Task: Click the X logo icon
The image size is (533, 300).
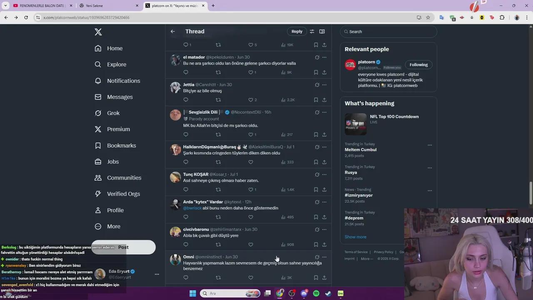Action: point(98,32)
